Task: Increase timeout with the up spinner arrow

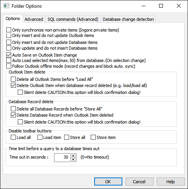Action: tap(73, 156)
